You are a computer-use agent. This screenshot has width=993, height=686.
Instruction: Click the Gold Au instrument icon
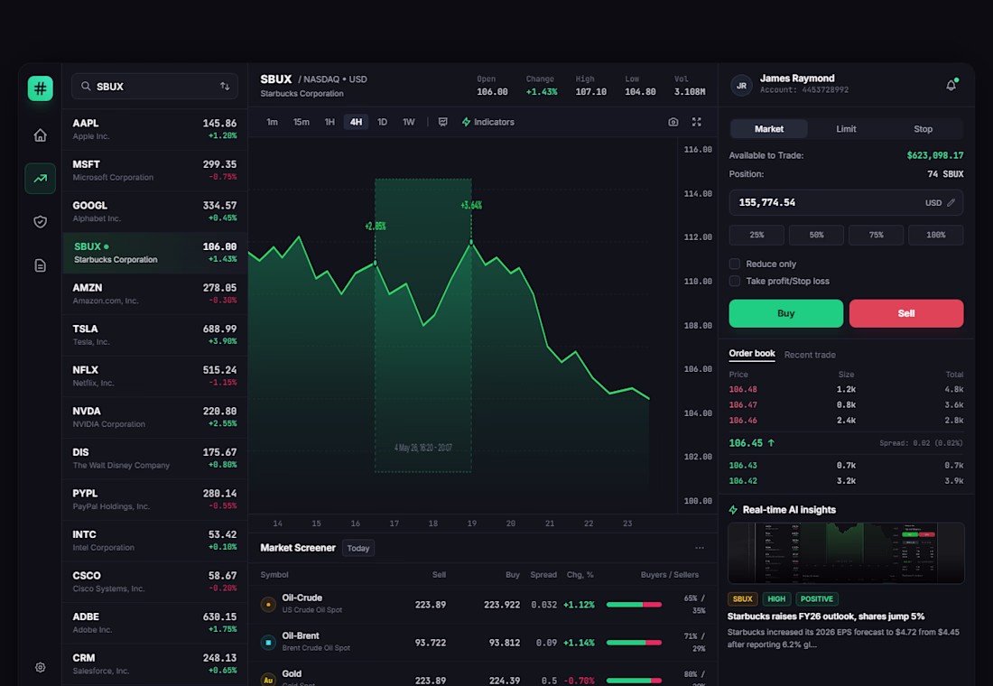pyautogui.click(x=268, y=680)
